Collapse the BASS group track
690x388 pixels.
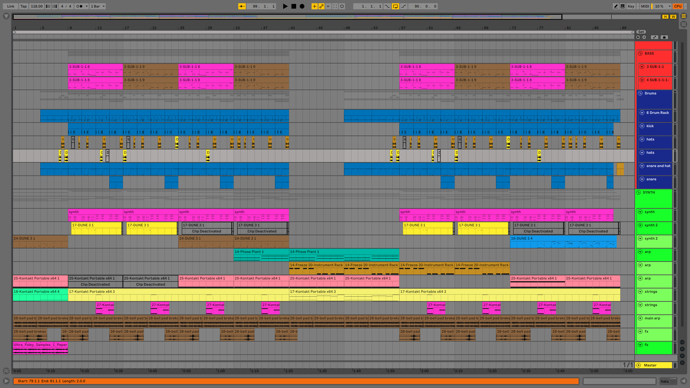coord(640,54)
